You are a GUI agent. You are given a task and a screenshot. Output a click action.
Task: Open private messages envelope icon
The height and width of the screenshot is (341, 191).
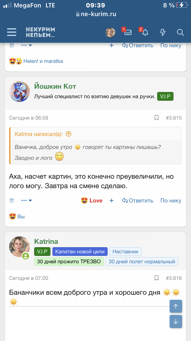tap(128, 32)
